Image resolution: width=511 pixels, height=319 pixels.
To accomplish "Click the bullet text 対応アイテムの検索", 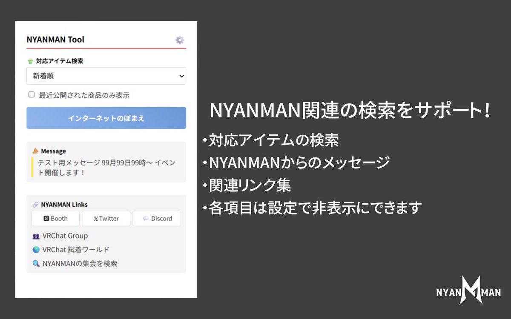I will tap(273, 140).
